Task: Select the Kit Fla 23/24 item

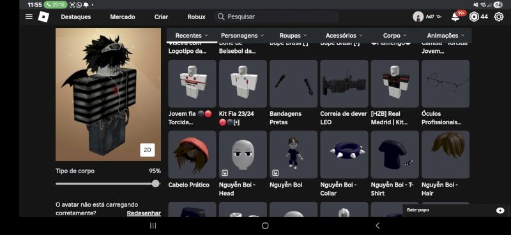Action: [243, 83]
